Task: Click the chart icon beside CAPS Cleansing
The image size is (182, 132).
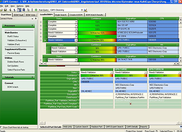Action: click(86, 10)
